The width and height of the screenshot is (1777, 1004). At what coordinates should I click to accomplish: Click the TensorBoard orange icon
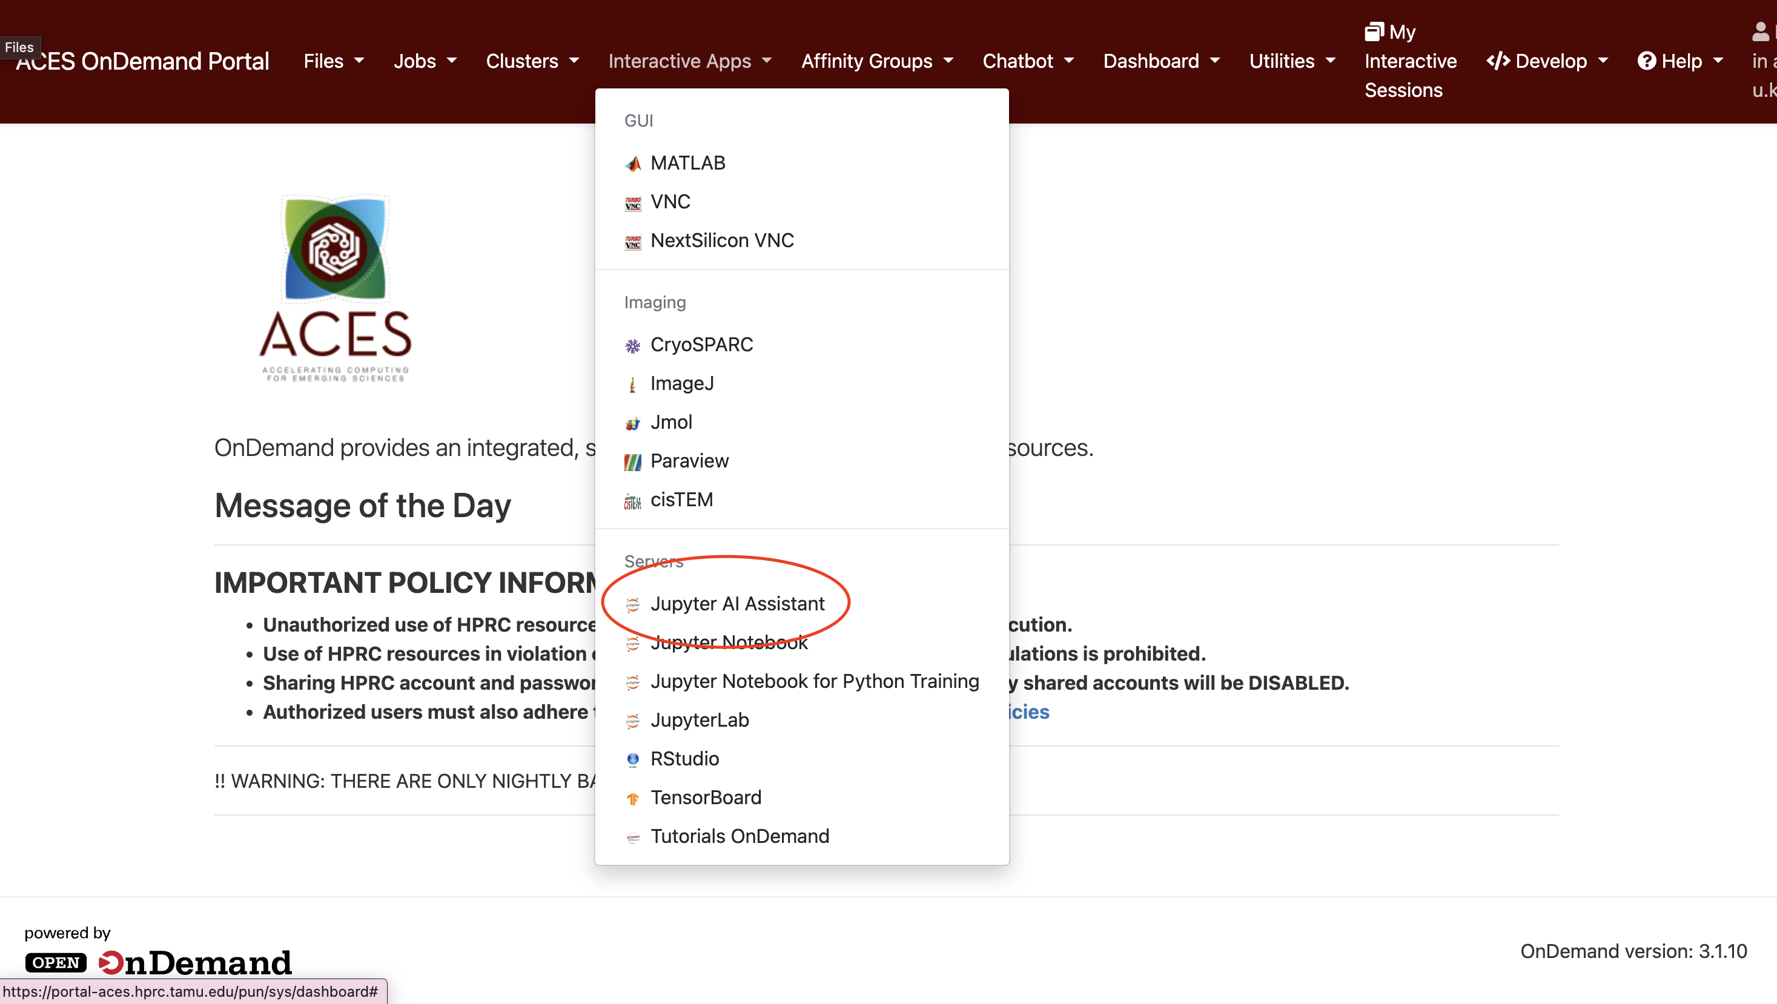pos(632,798)
